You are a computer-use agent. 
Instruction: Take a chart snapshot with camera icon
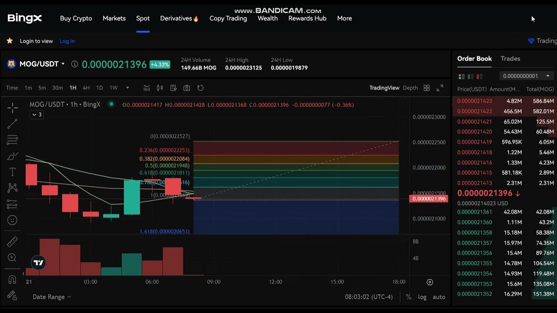(187, 88)
